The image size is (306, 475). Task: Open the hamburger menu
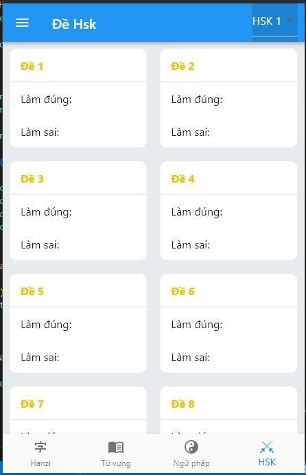pos(22,23)
